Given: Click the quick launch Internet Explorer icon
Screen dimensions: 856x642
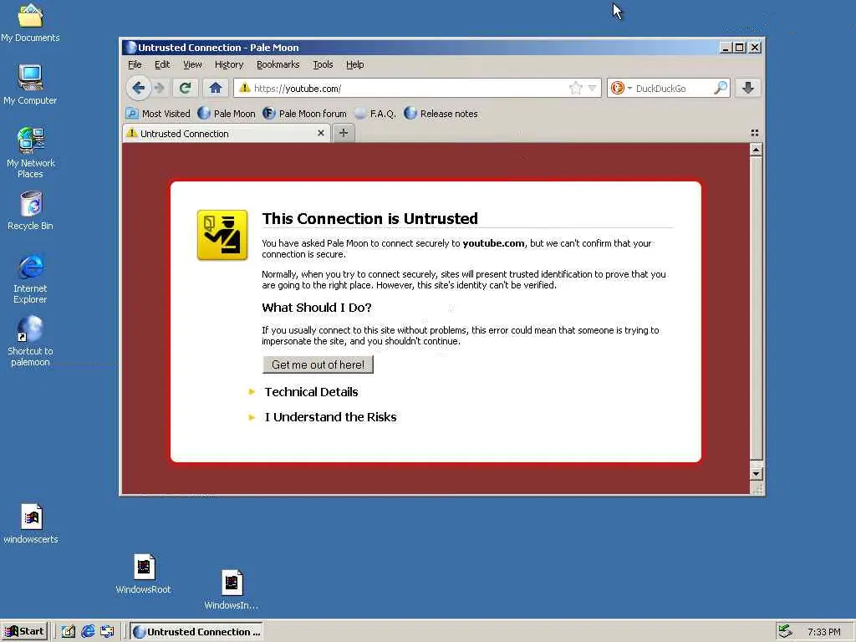Looking at the screenshot, I should (x=88, y=632).
